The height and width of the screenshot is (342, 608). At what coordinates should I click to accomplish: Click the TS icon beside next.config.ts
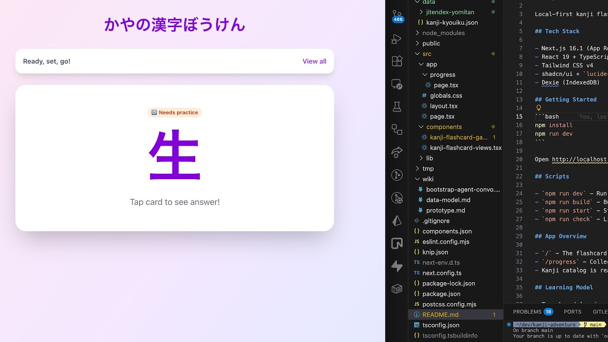tap(417, 273)
